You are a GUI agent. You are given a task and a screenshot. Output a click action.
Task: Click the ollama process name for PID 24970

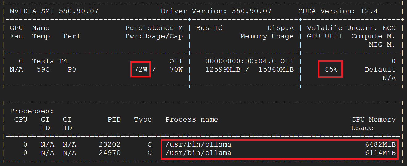[198, 153]
